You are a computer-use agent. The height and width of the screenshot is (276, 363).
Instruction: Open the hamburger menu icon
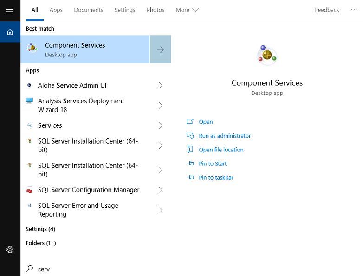[x=10, y=11]
